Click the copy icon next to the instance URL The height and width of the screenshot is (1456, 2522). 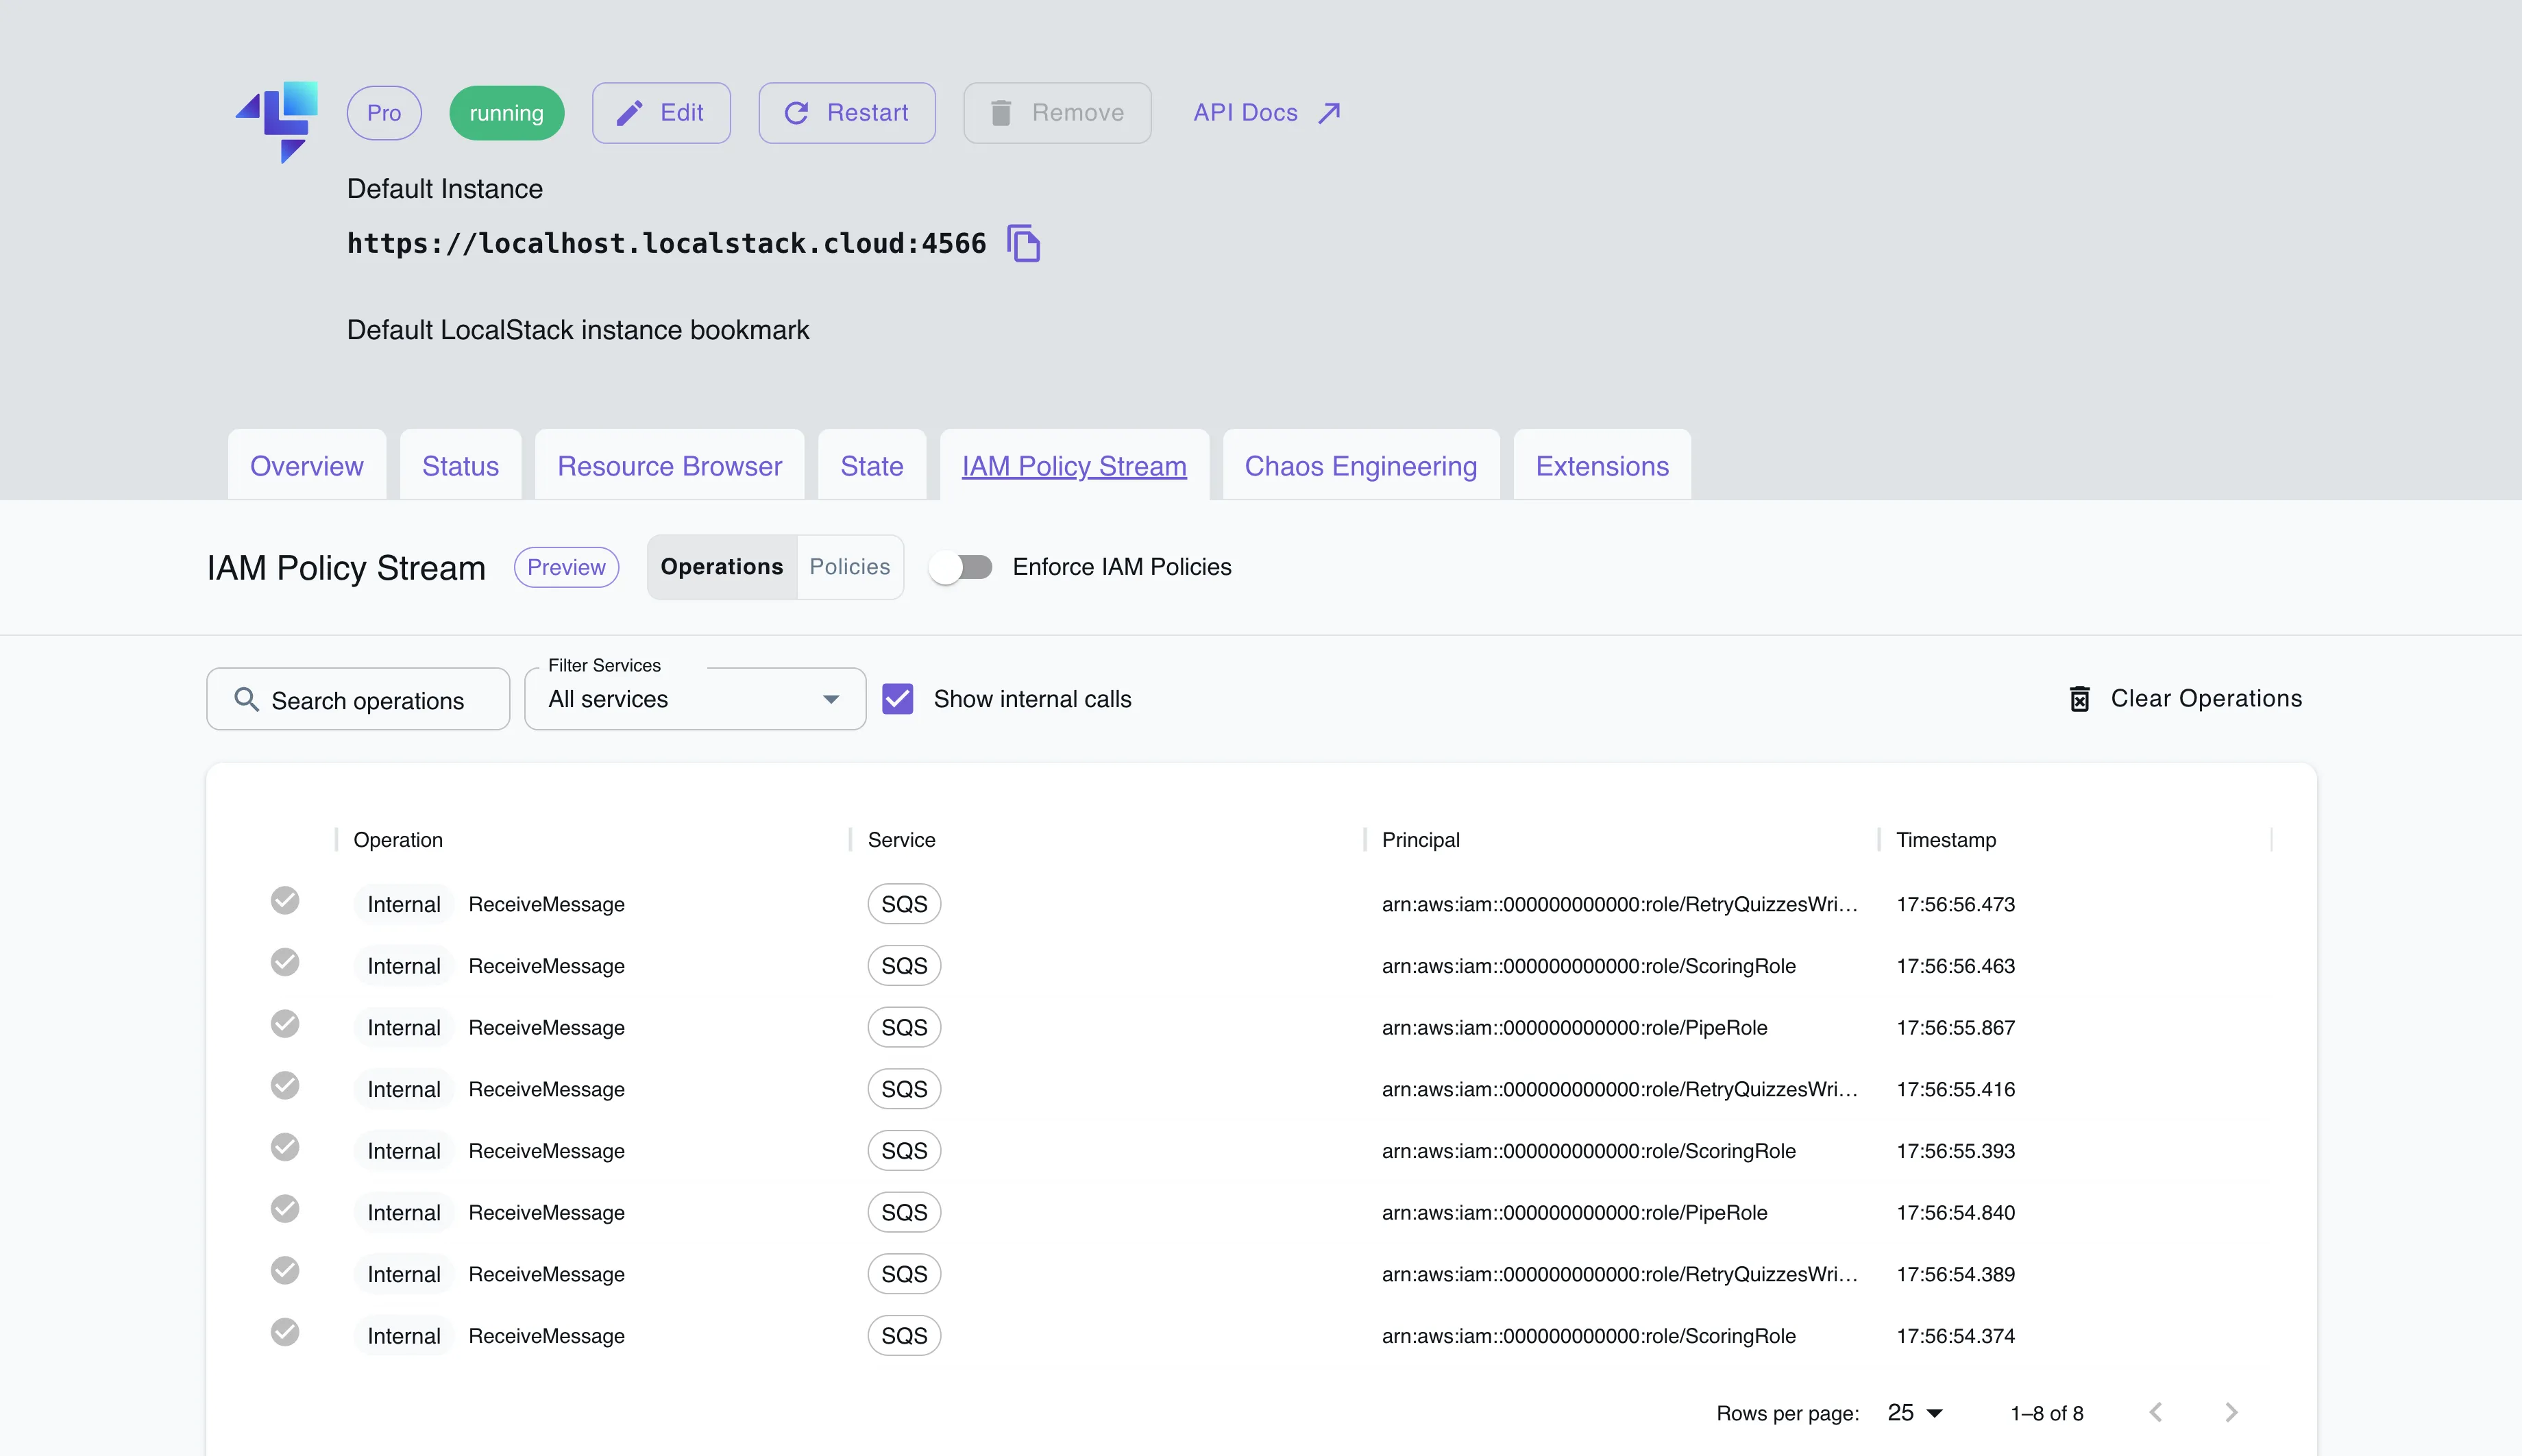point(1024,243)
